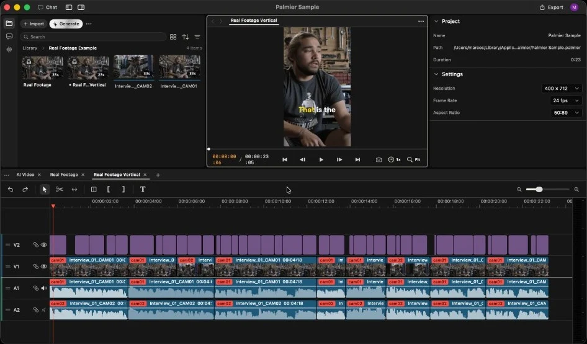The width and height of the screenshot is (587, 344).
Task: Play the preview video
Action: click(321, 160)
